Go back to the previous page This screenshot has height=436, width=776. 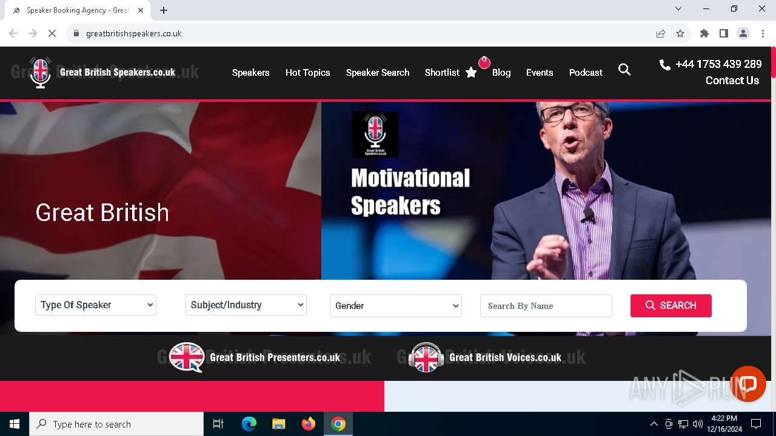tap(13, 33)
